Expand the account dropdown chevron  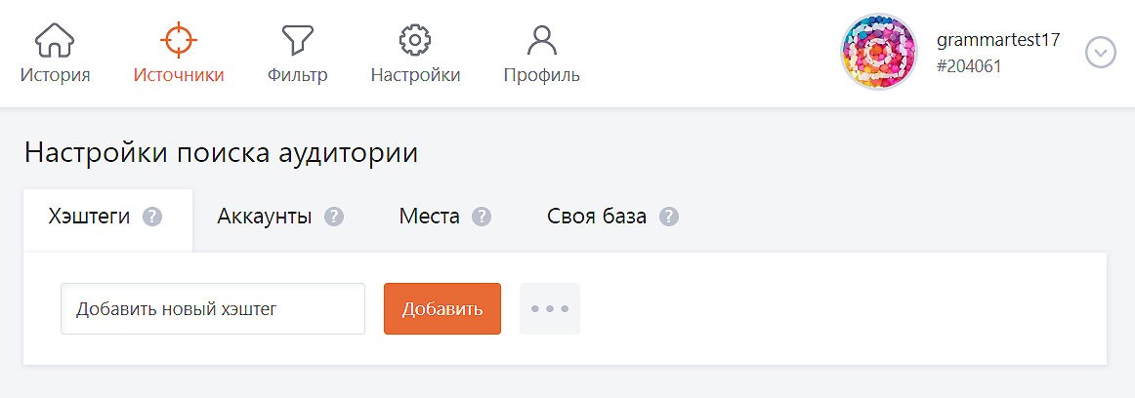click(1101, 54)
